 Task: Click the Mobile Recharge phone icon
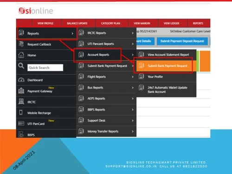coord(21,112)
